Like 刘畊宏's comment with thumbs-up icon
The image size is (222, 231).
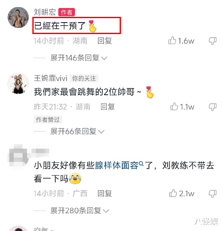click(172, 41)
